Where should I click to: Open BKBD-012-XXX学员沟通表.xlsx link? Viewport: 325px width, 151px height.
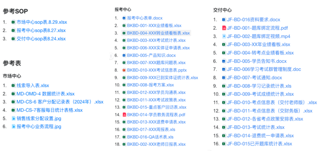(x=156, y=92)
